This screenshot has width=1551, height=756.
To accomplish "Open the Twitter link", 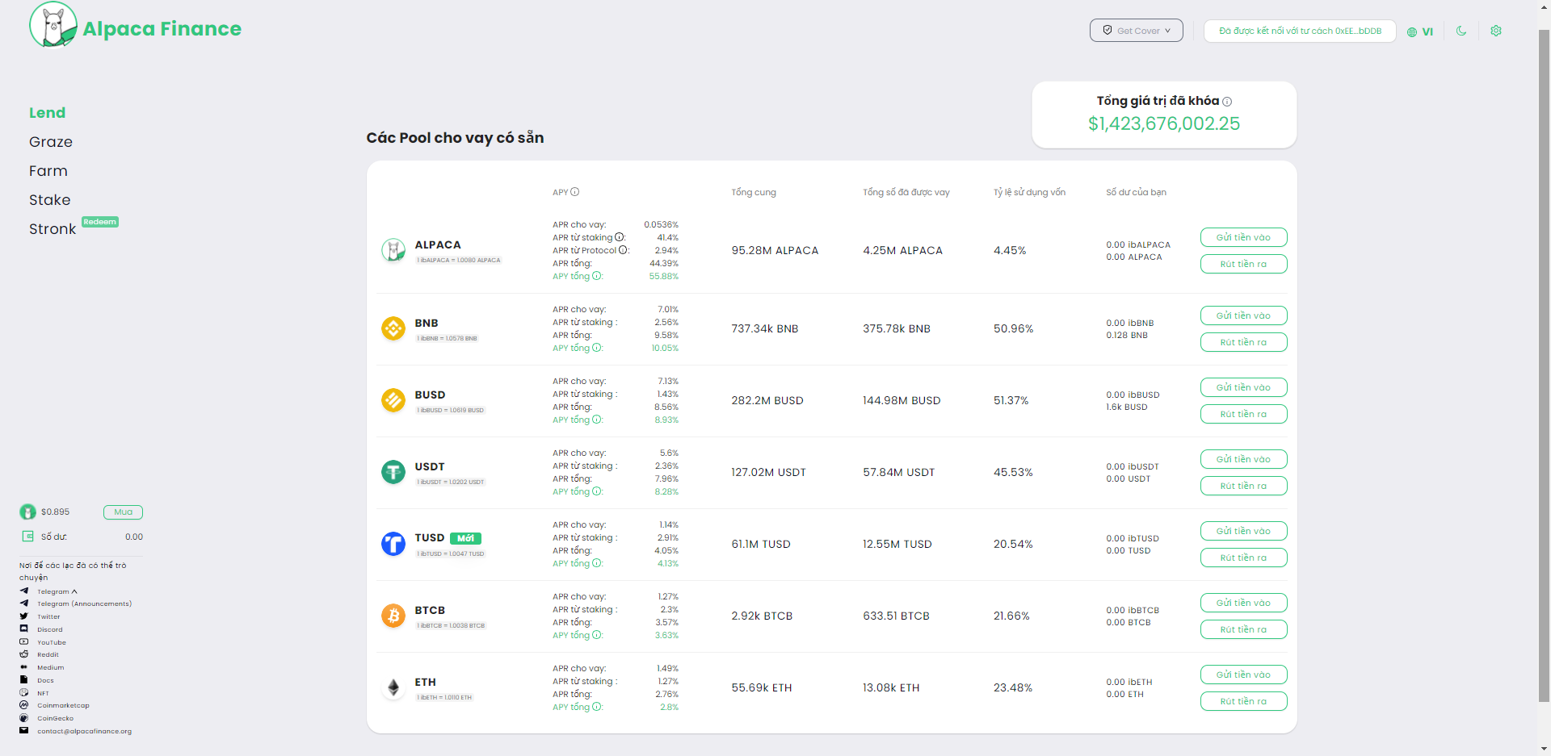I will (48, 616).
